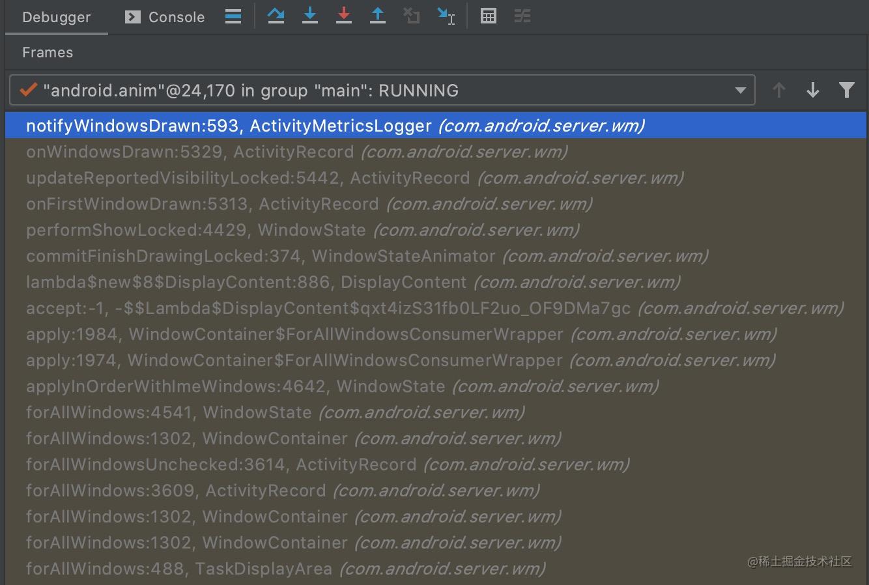This screenshot has height=585, width=869.
Task: Select the lambda$new$8$DisplayContent:886 frame
Action: tap(436, 282)
